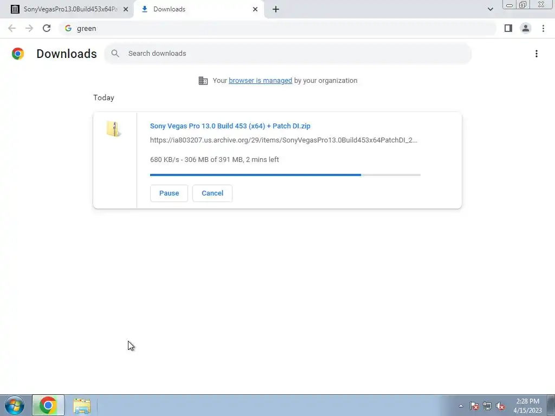Reload the Downloads page
The width and height of the screenshot is (555, 416).
click(47, 28)
